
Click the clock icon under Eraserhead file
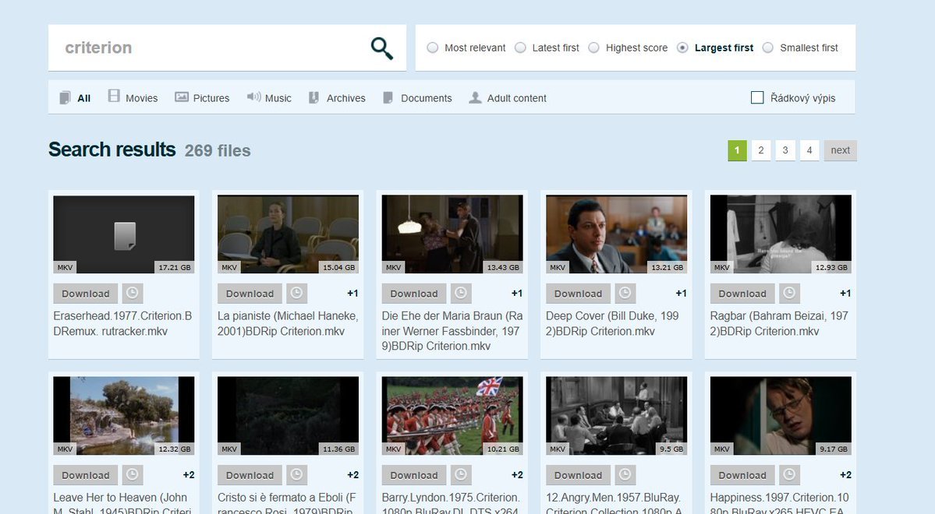coord(133,294)
